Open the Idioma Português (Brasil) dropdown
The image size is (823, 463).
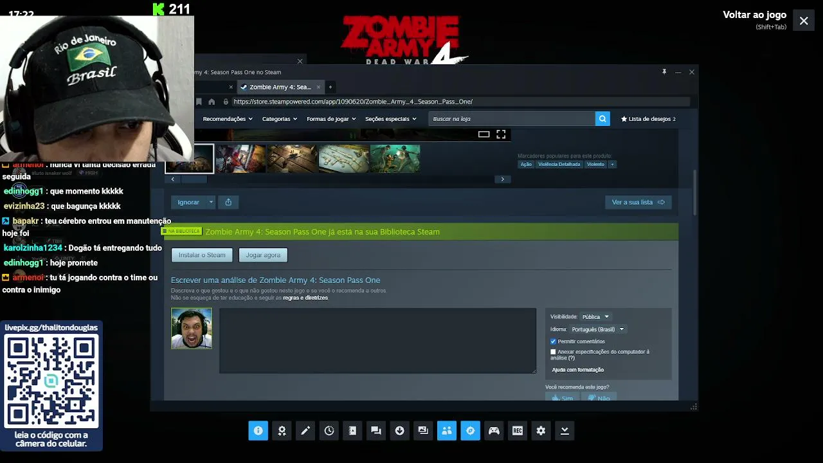pyautogui.click(x=598, y=329)
